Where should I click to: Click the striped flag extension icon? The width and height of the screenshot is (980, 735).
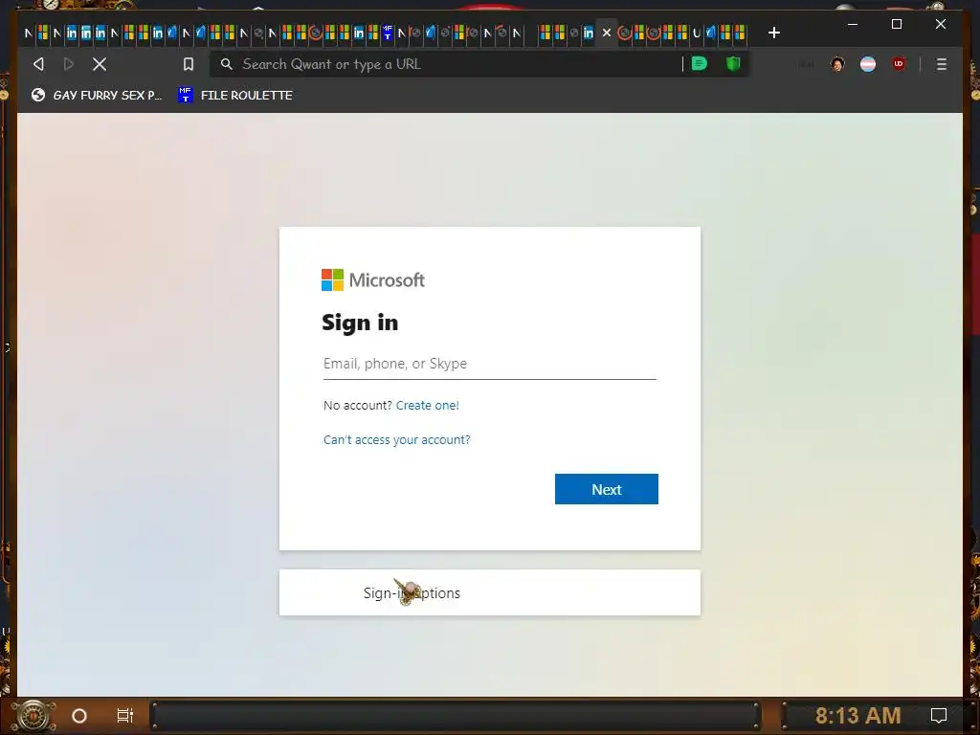[868, 64]
